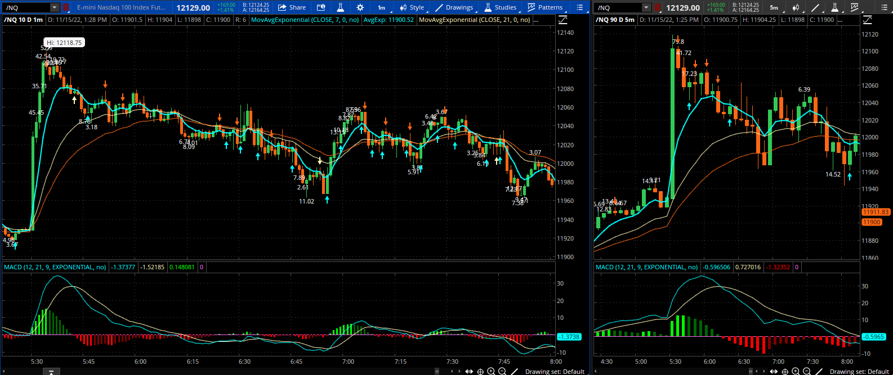Click the red badge beside left symbol box
This screenshot has height=375, width=893.
pyautogui.click(x=65, y=7)
